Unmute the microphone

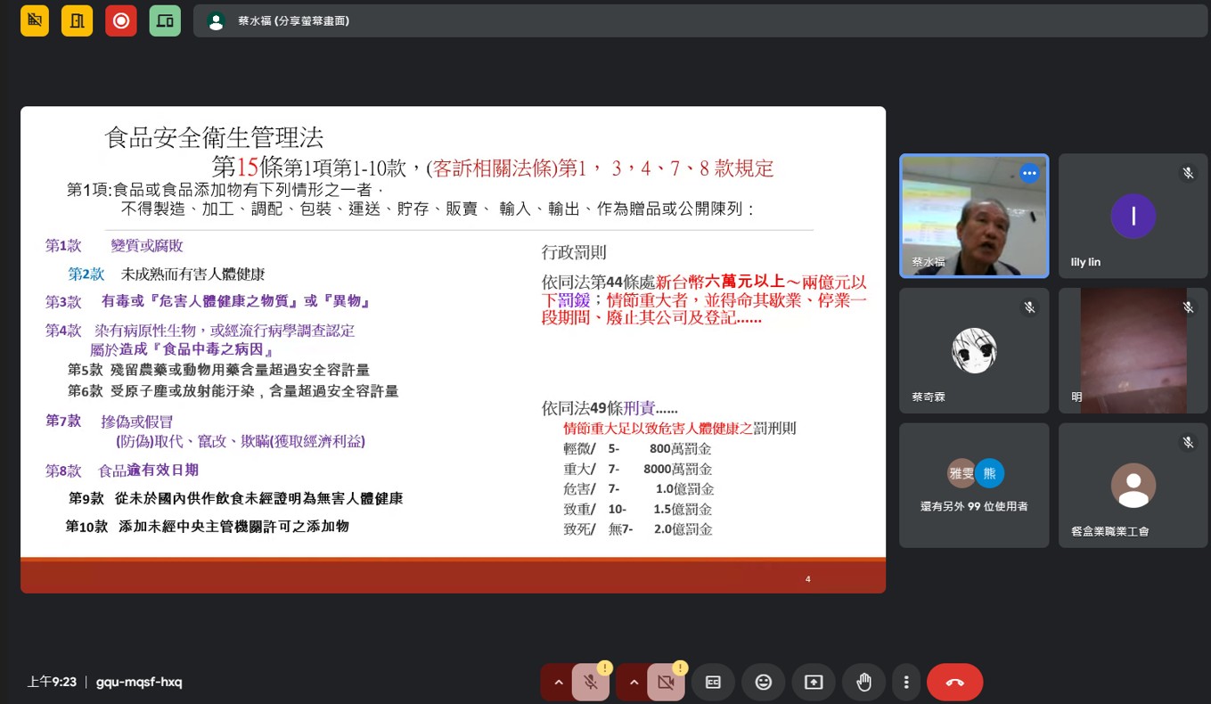coord(590,682)
